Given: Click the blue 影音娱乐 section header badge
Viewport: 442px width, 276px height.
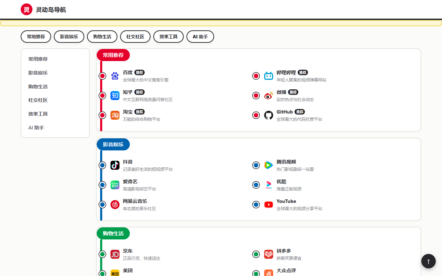Looking at the screenshot, I should (113, 145).
